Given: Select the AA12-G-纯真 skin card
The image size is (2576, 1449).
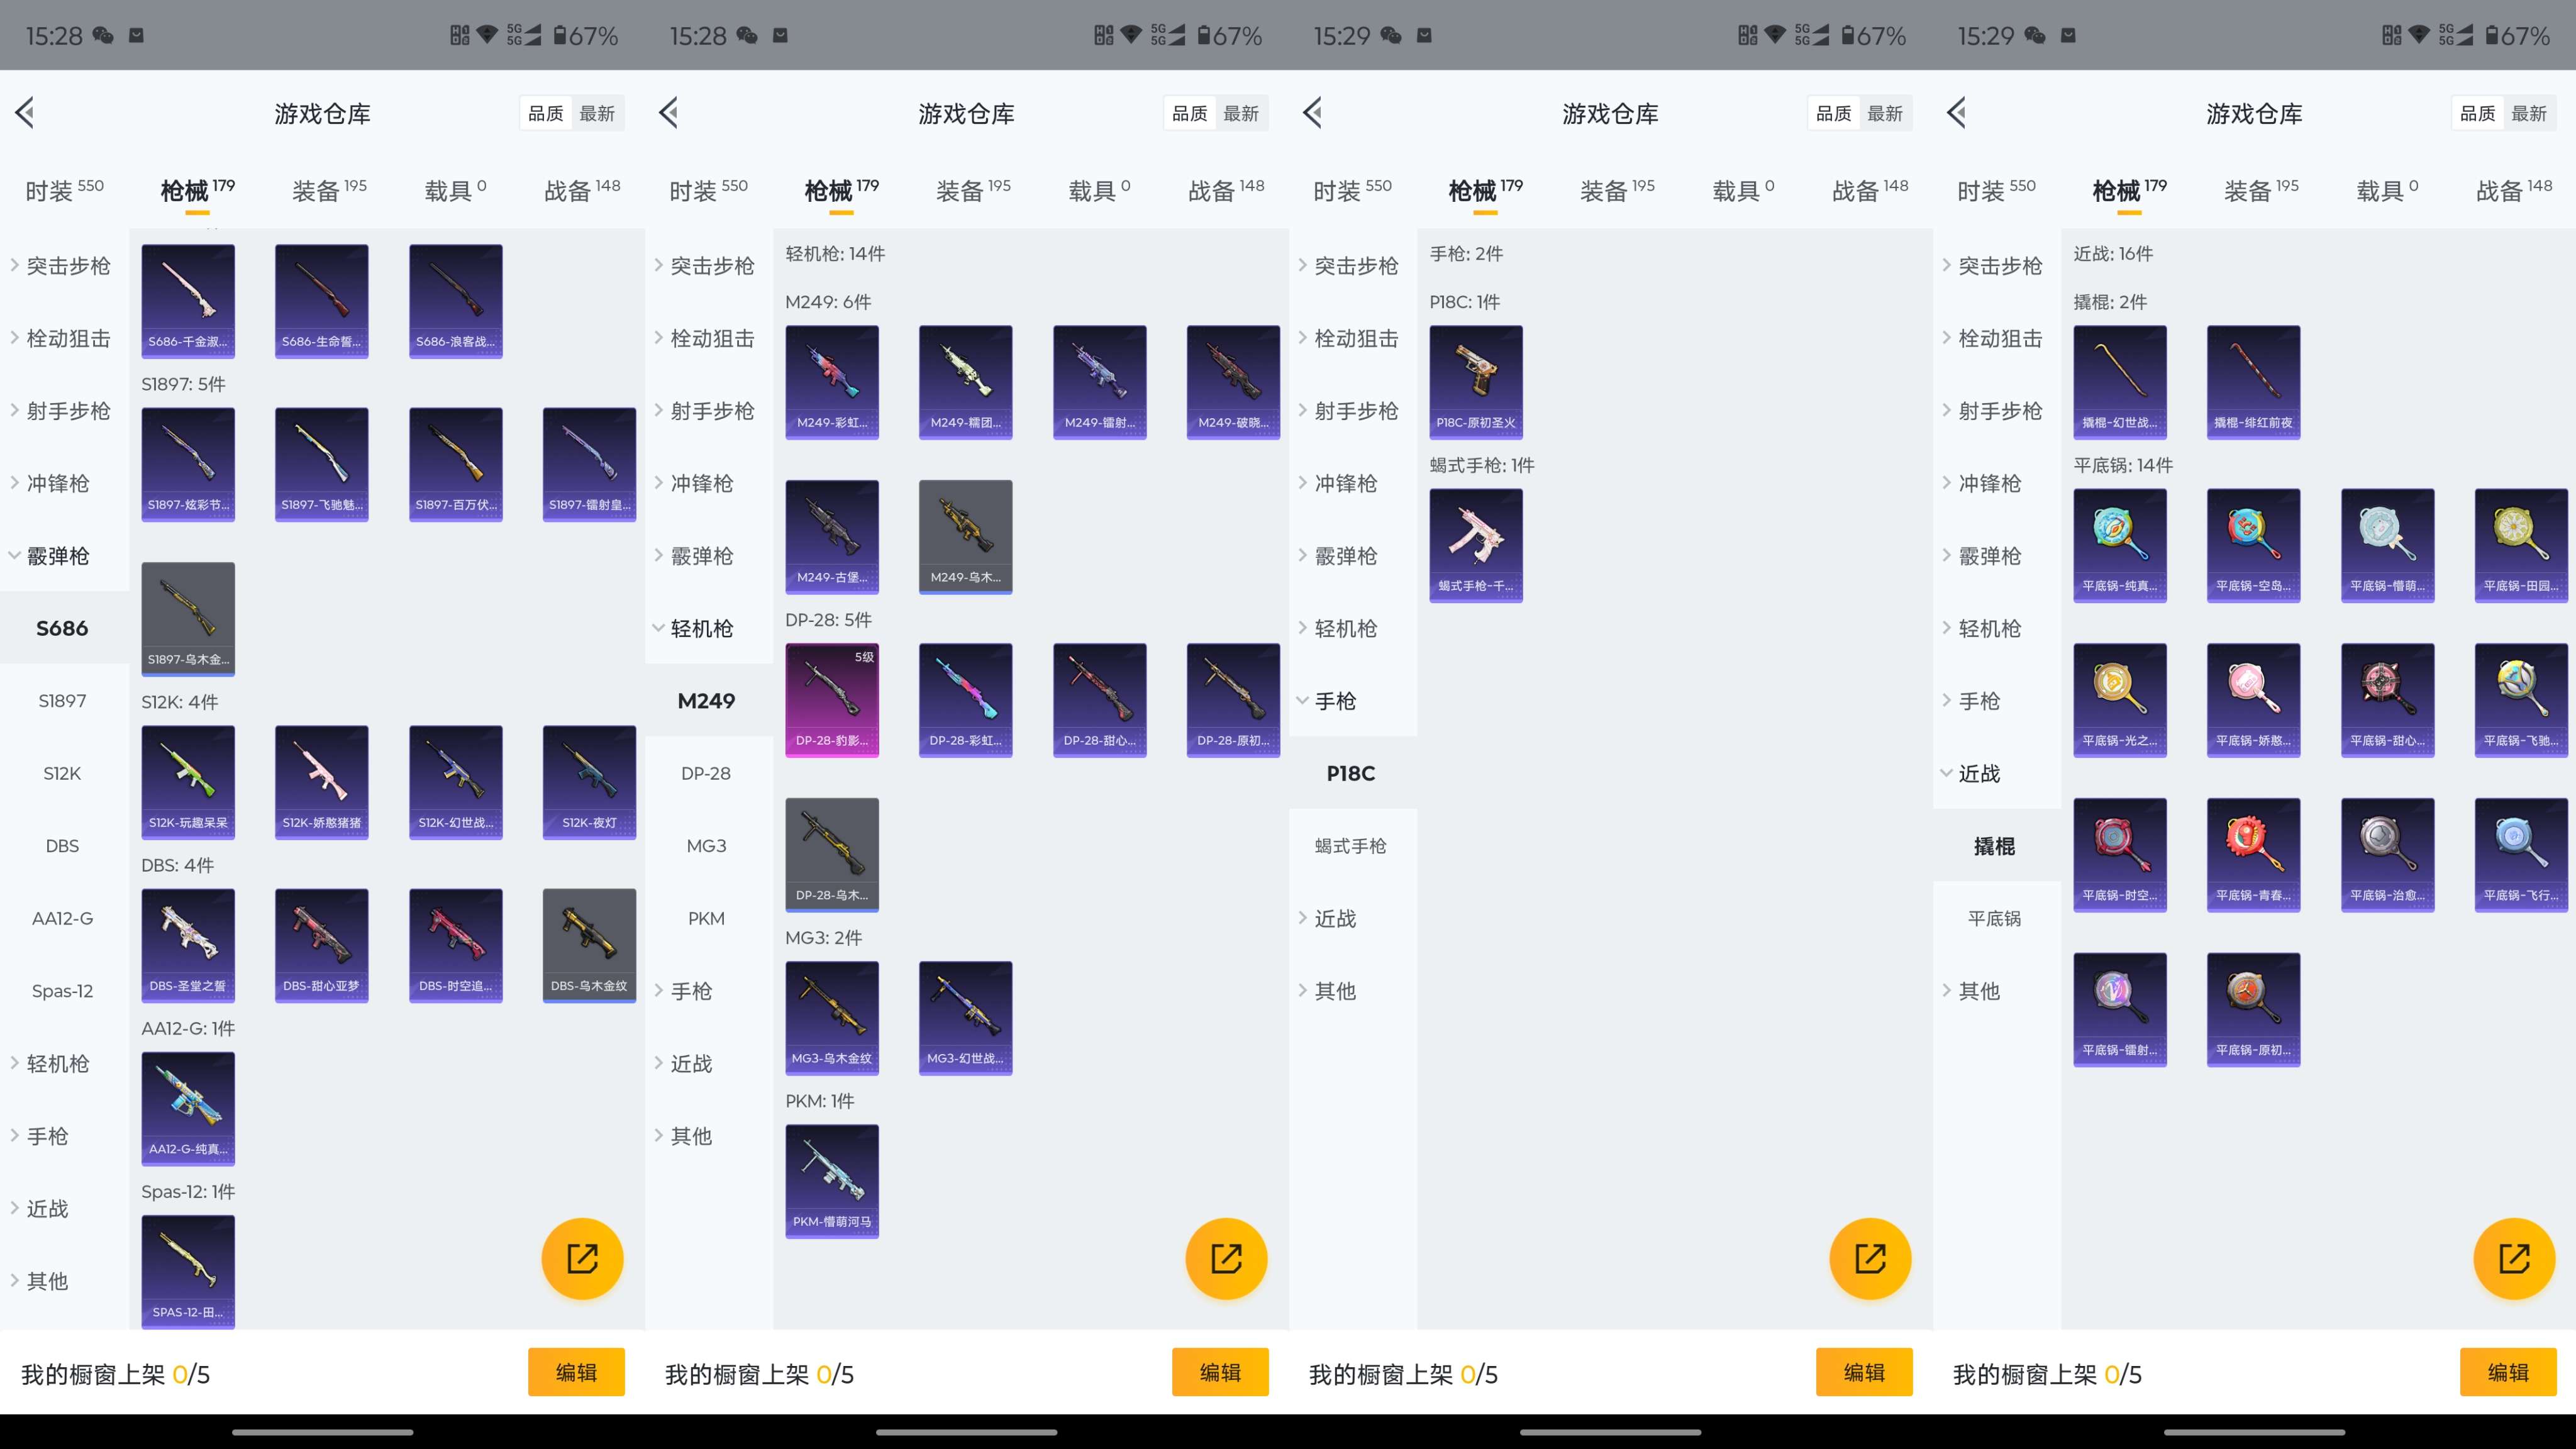Looking at the screenshot, I should (x=188, y=1108).
